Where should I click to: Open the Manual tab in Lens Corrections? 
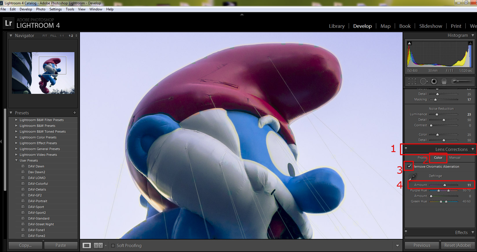pyautogui.click(x=455, y=158)
